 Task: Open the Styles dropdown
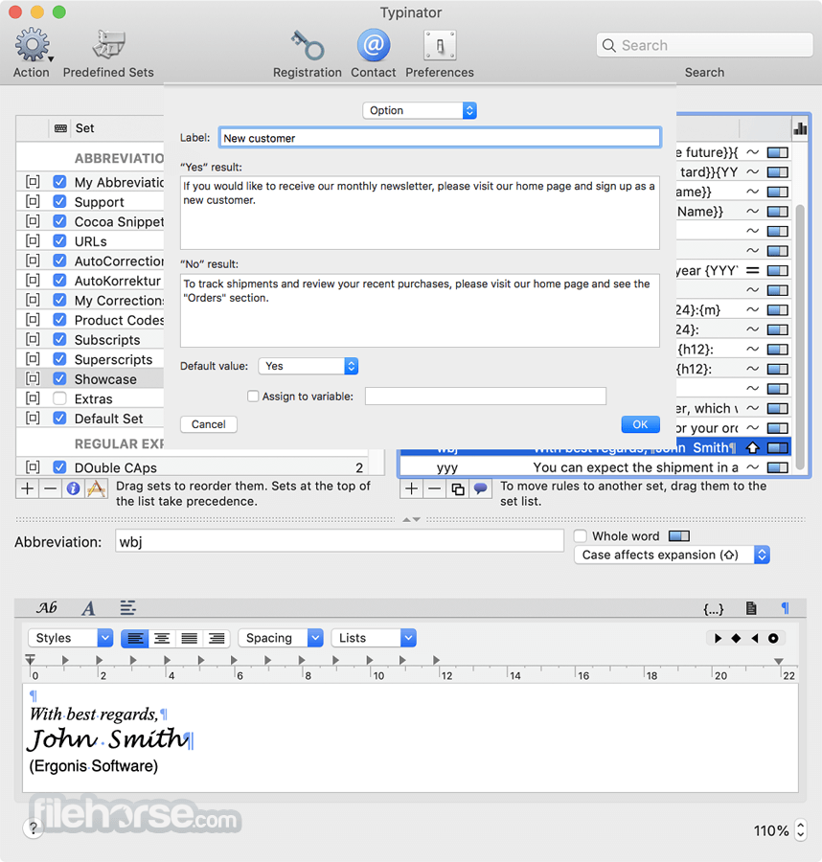click(x=70, y=638)
